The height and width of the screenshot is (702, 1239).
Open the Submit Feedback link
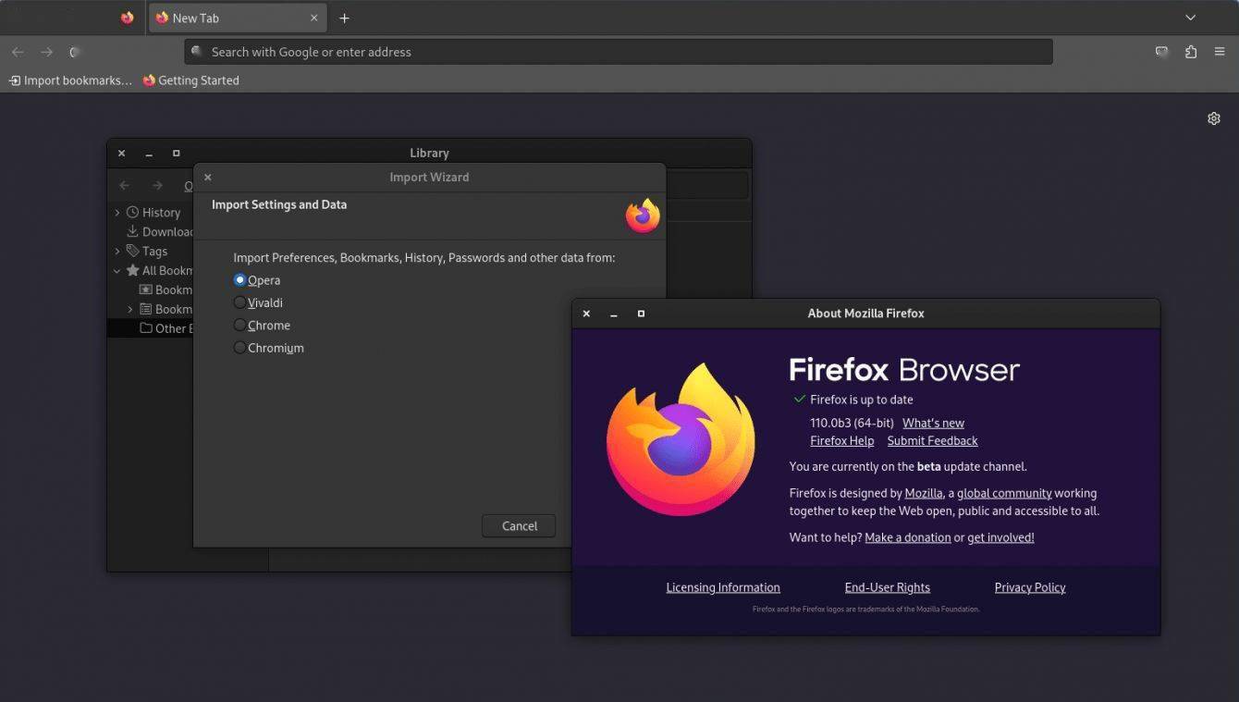click(932, 441)
